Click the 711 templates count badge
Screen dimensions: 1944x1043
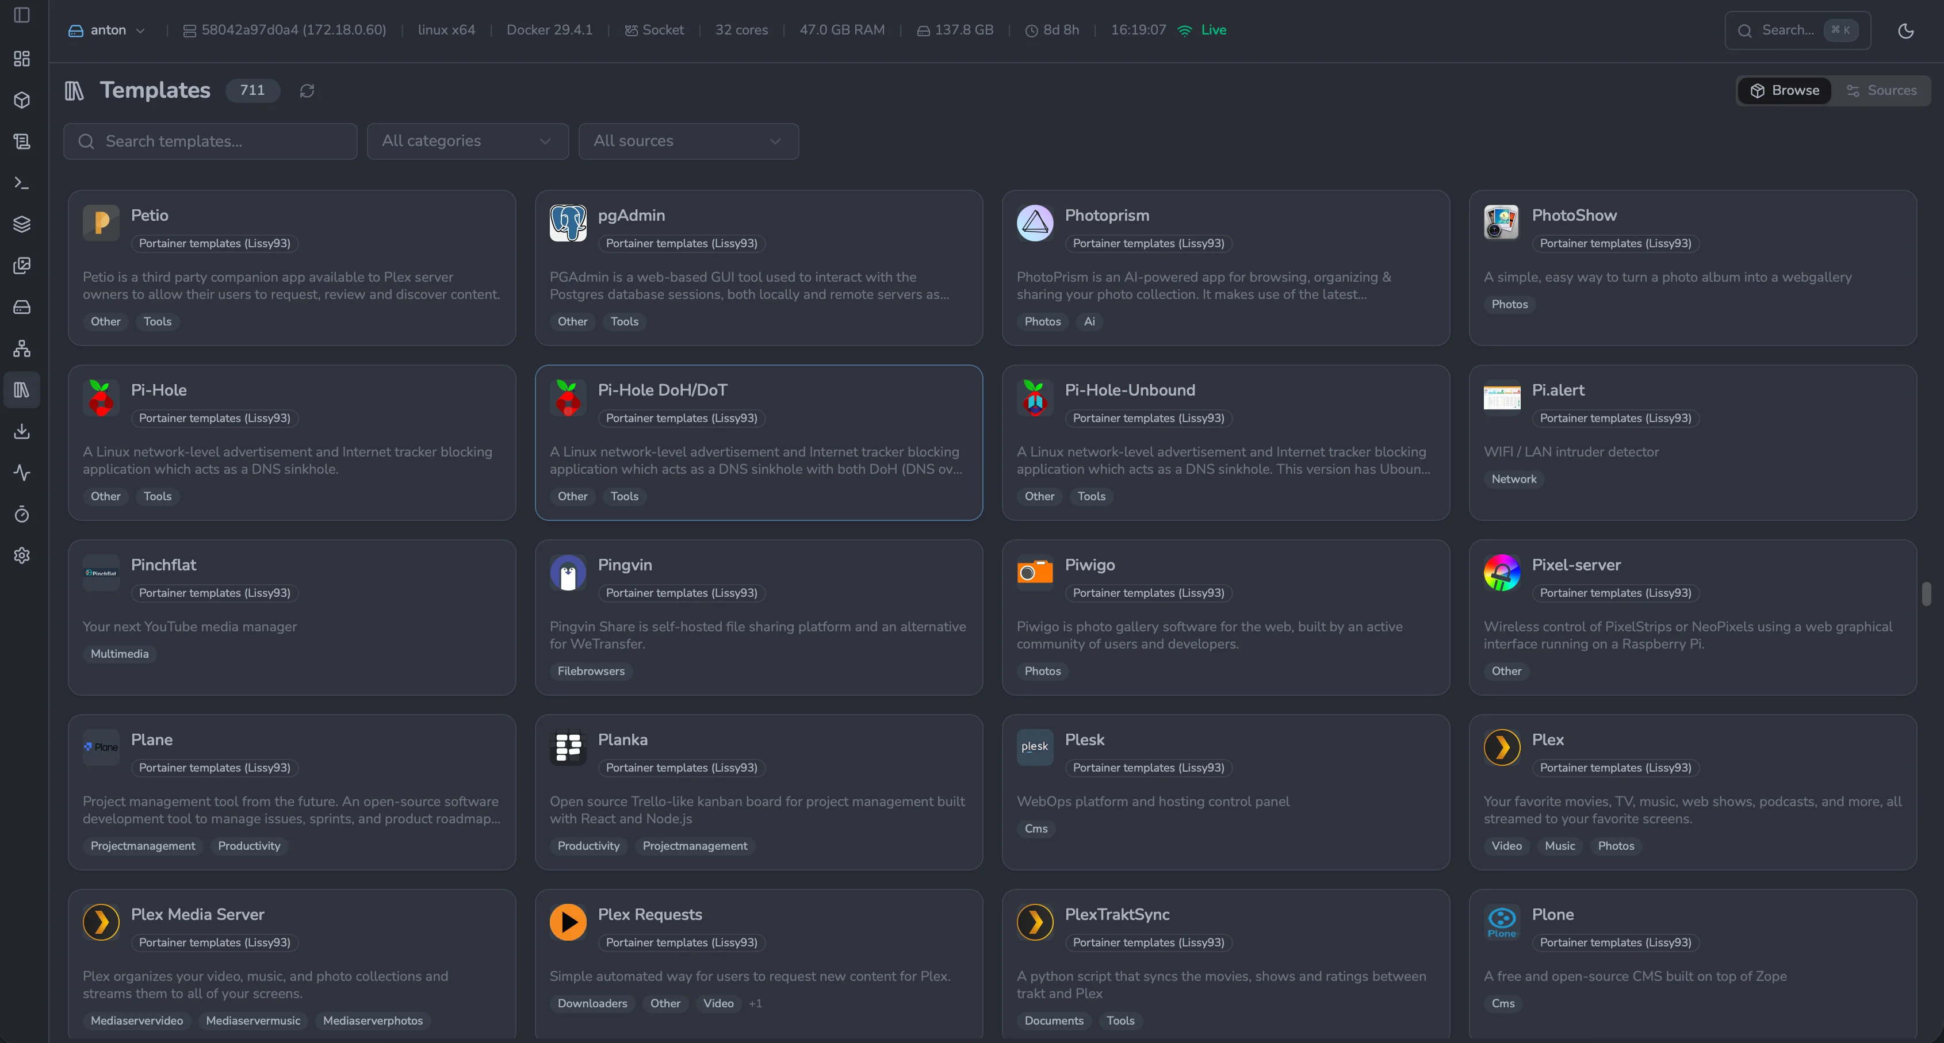click(x=252, y=90)
